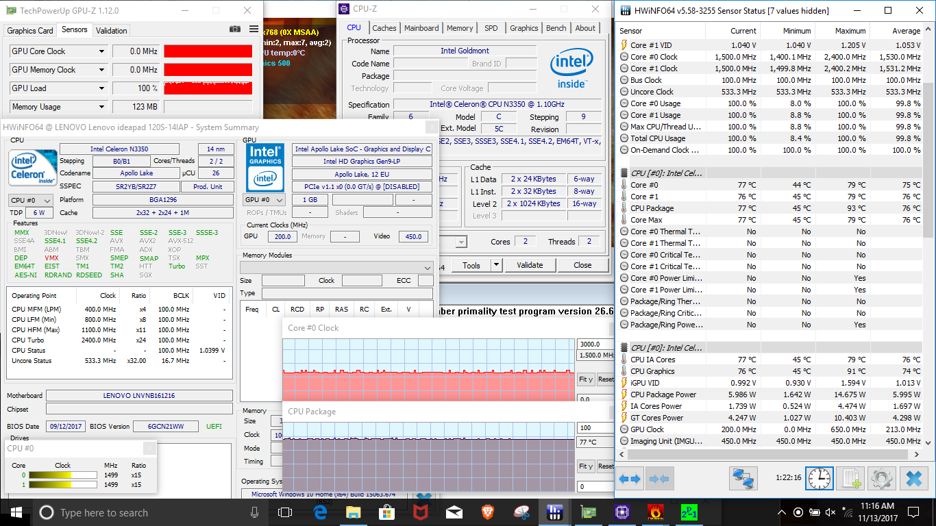Click Fit y on Core #0 Clock graph
936x526 pixels.
click(x=586, y=379)
